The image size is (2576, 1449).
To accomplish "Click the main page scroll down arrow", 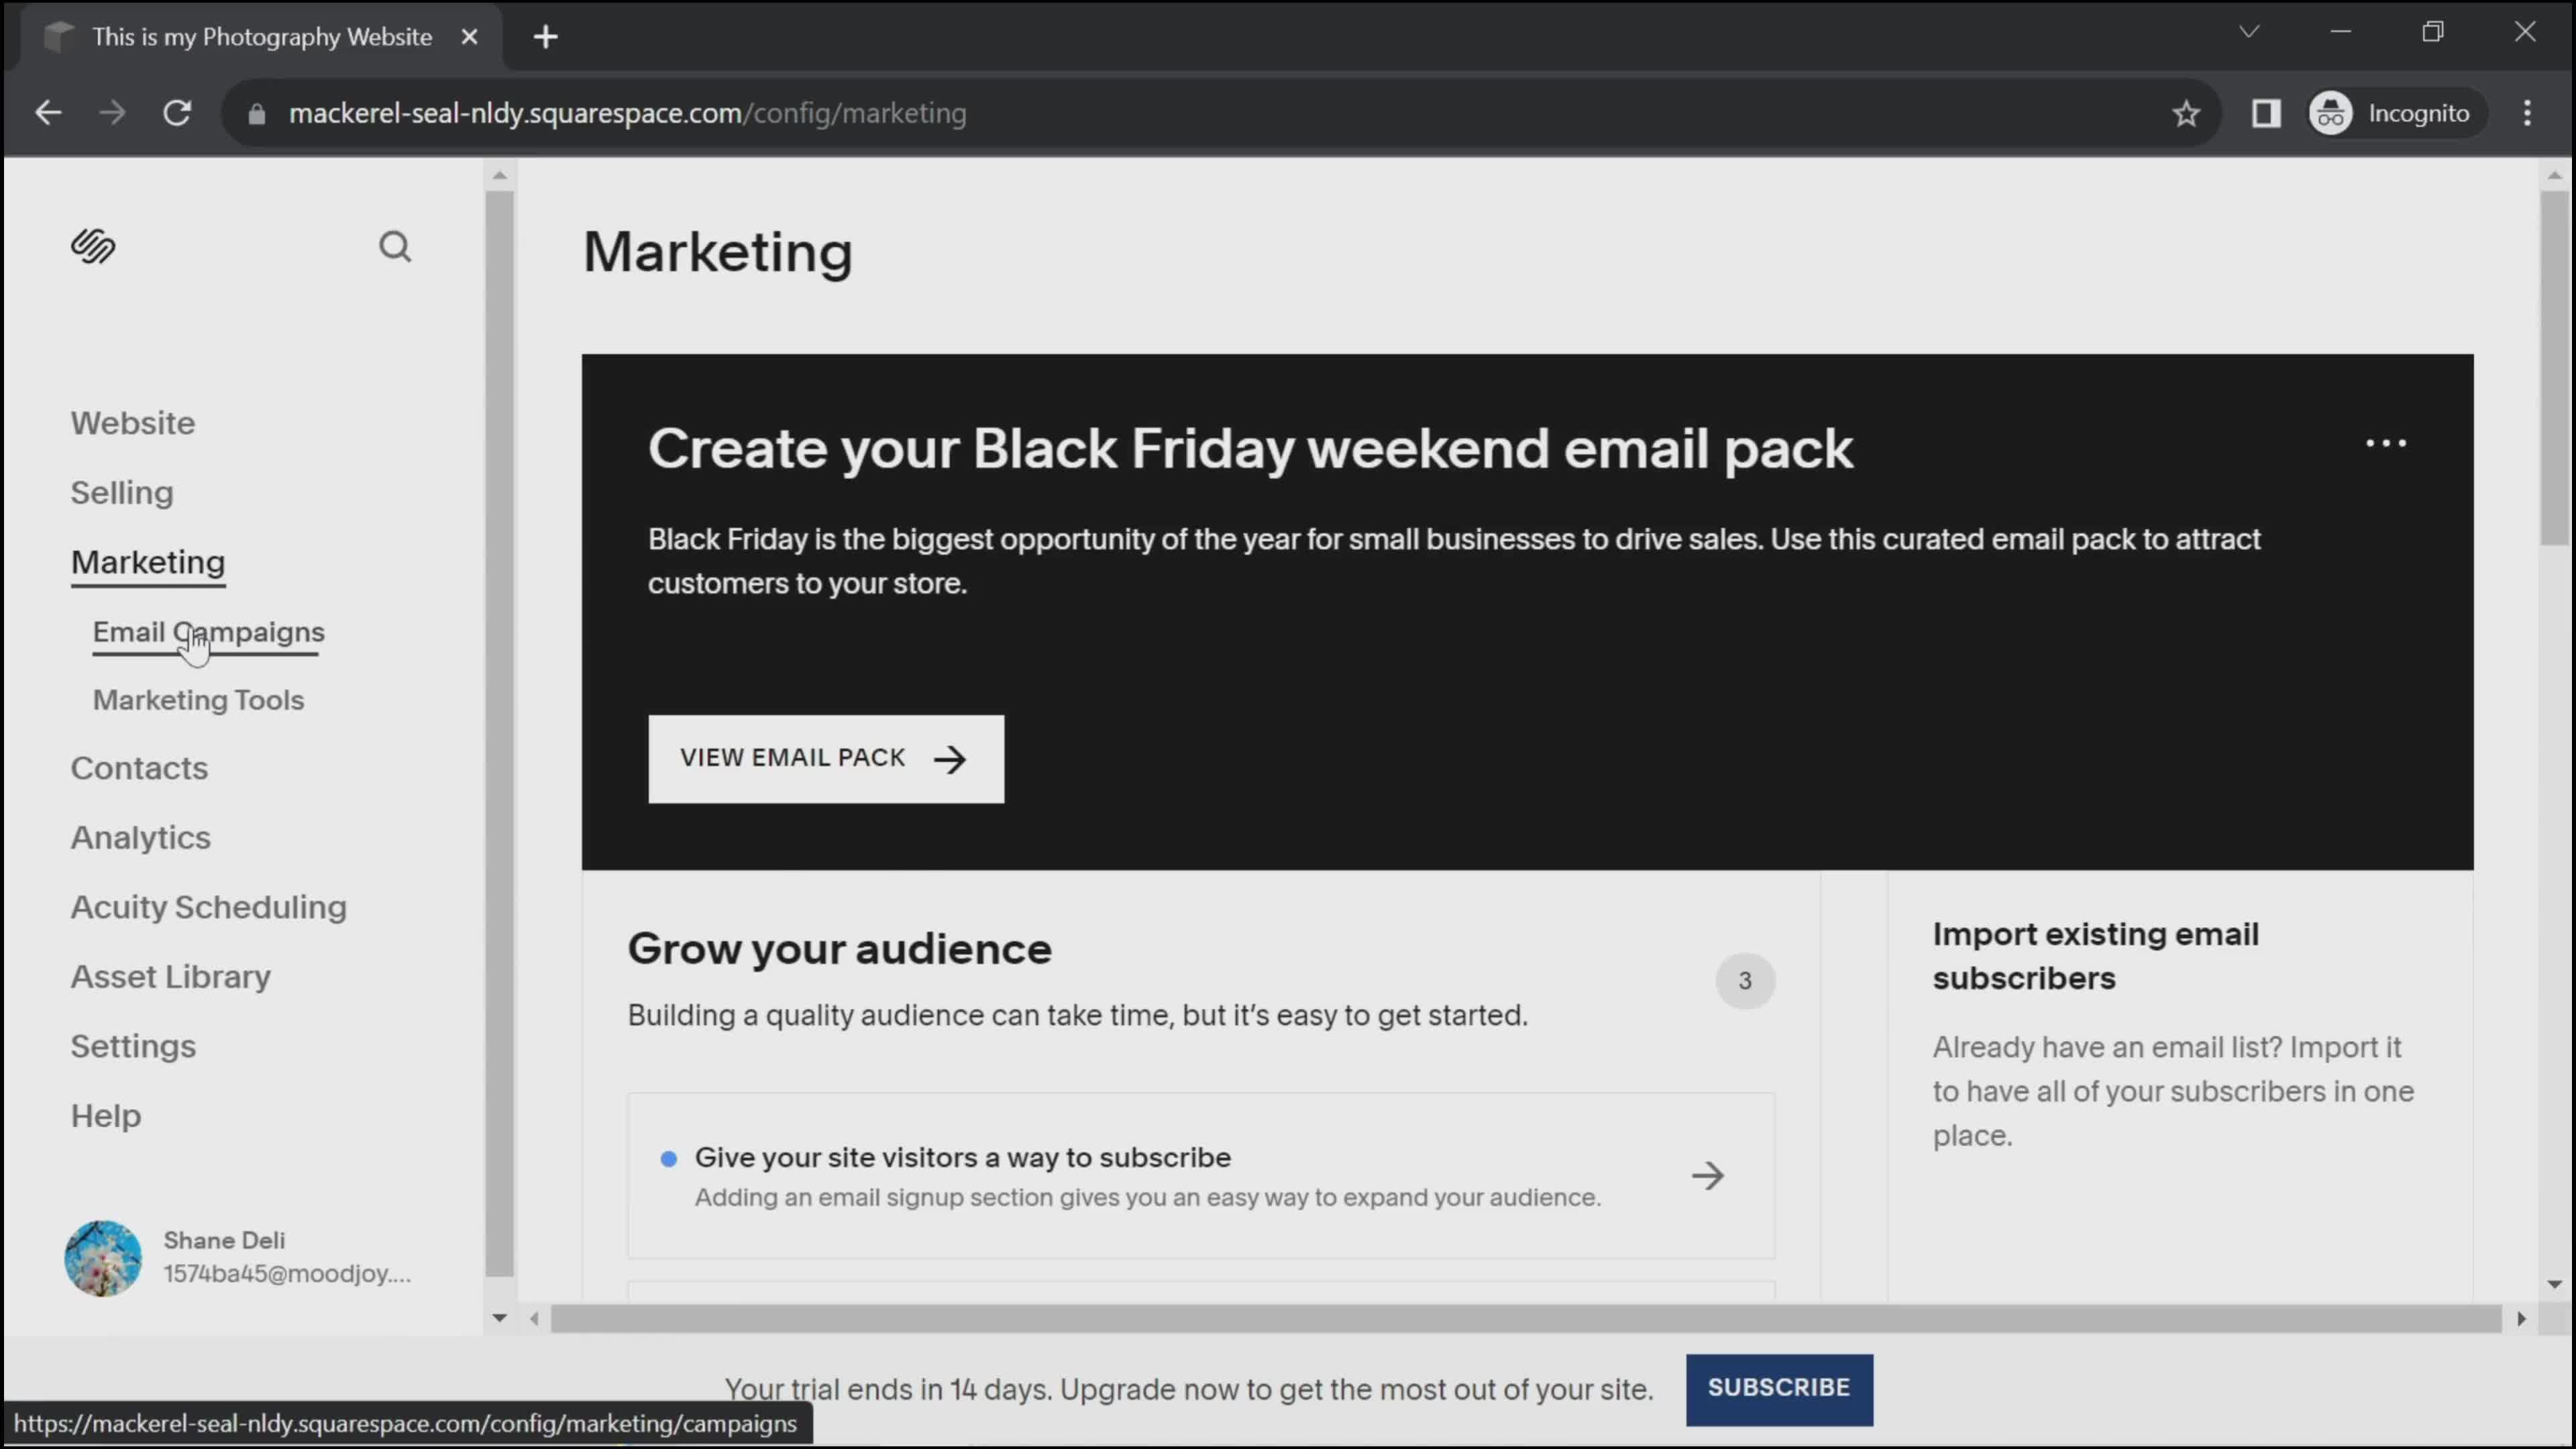I will [2554, 1284].
